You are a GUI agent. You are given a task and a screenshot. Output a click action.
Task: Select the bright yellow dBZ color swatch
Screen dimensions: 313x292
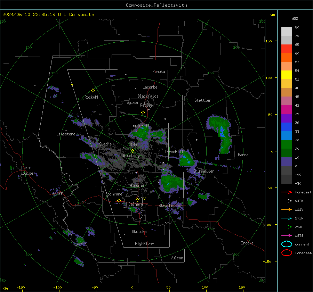287,75
